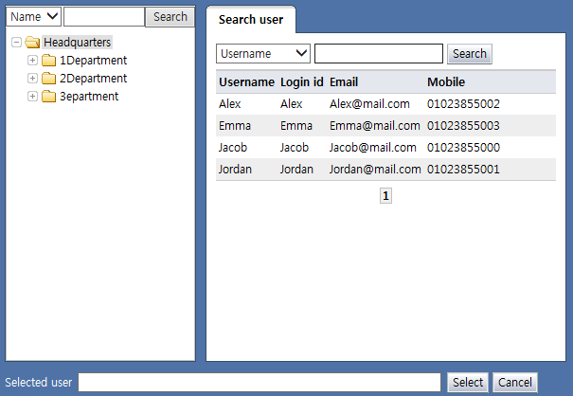Expand the 1Department tree node
This screenshot has height=396, width=573.
click(33, 61)
